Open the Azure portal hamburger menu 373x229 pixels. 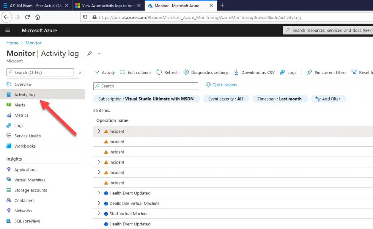tap(8, 30)
